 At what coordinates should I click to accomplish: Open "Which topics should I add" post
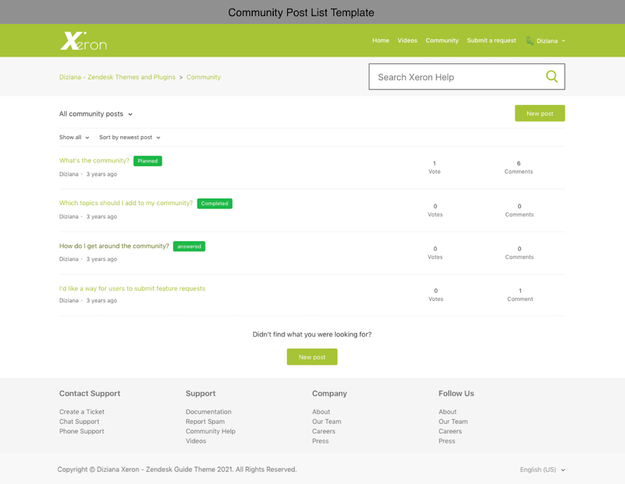(x=126, y=203)
